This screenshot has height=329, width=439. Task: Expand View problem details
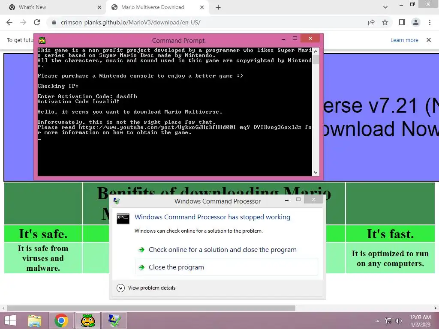click(146, 288)
